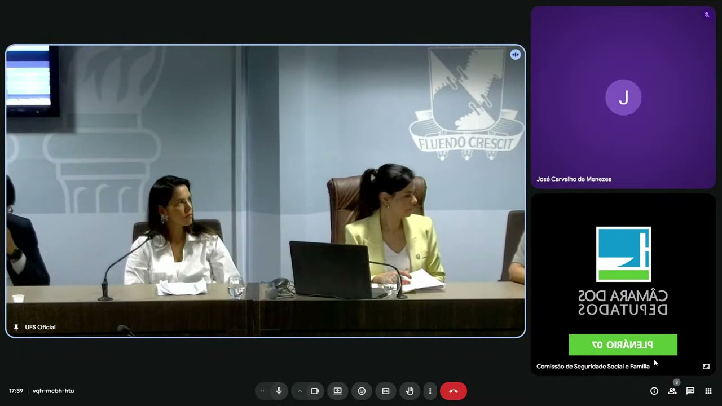Click the José Carvalho de Menezes name label
The width and height of the screenshot is (722, 406).
[574, 179]
